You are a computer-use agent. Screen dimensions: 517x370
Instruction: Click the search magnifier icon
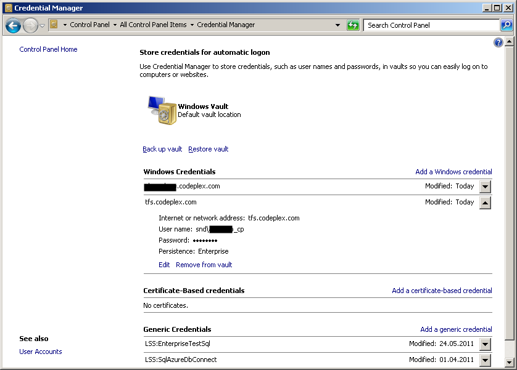pyautogui.click(x=506, y=25)
